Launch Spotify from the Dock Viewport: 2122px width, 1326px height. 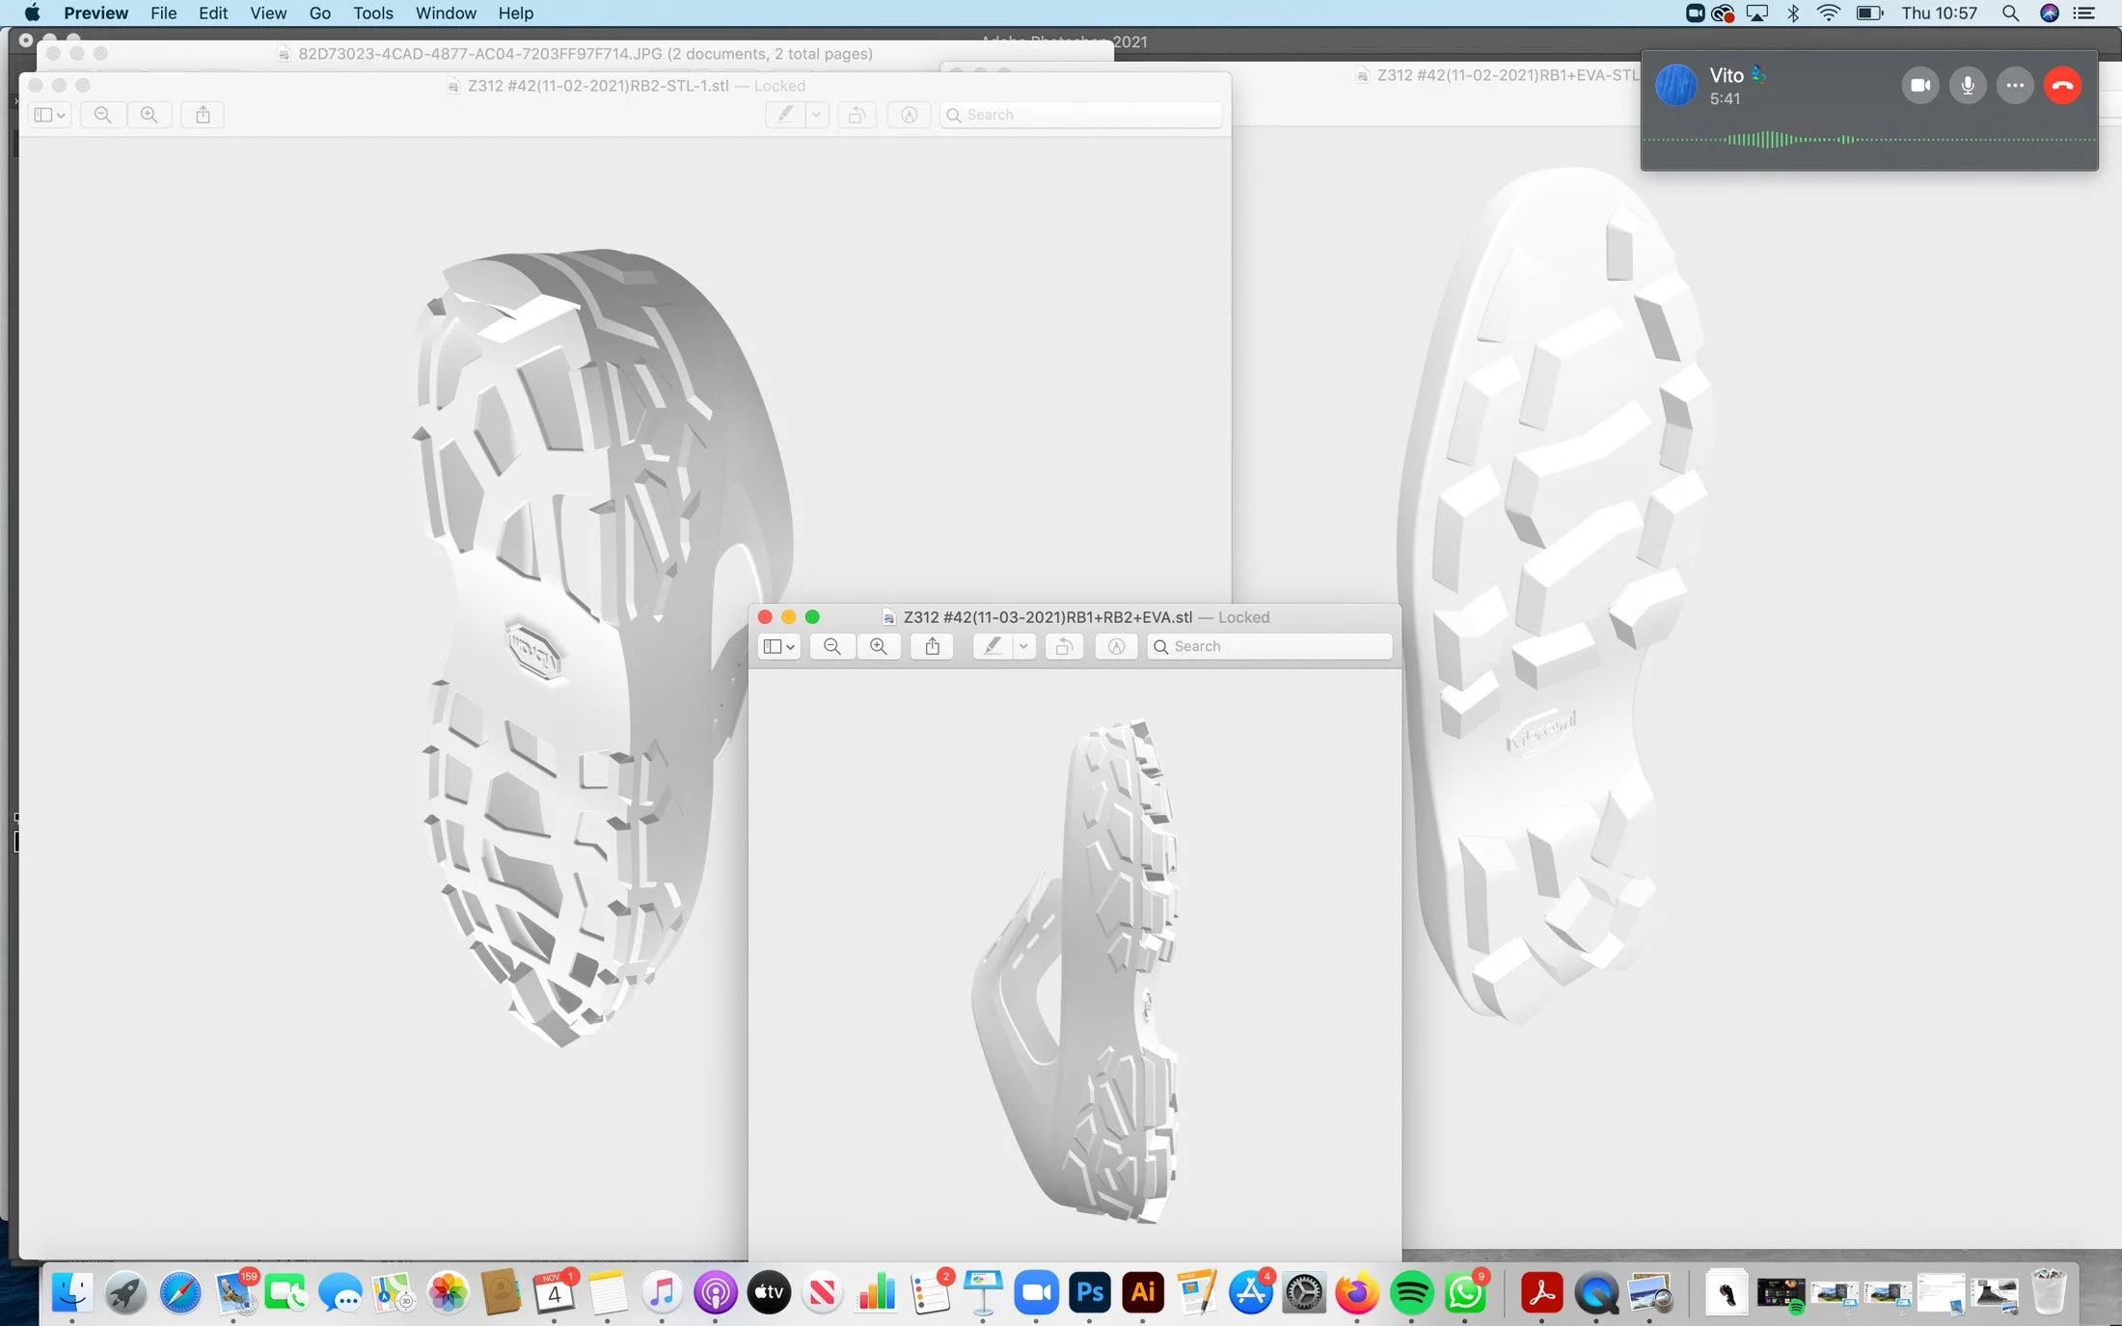tap(1411, 1292)
